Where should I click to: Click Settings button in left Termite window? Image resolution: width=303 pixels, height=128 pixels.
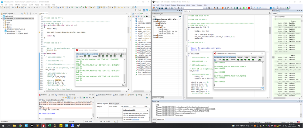[102, 54]
